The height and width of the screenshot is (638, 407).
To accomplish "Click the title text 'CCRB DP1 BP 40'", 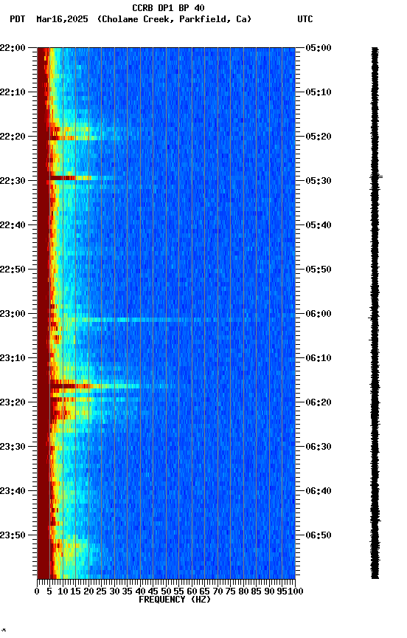I will click(x=168, y=8).
